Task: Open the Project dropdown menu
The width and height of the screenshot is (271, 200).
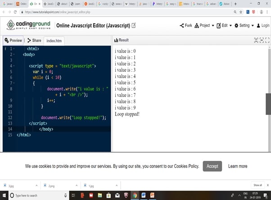Action: 204,26
